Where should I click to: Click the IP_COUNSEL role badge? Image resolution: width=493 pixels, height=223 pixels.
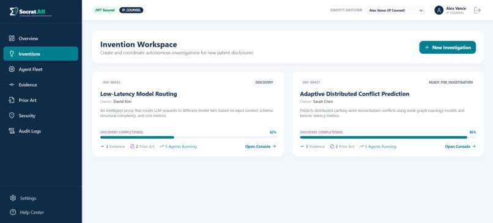[131, 10]
